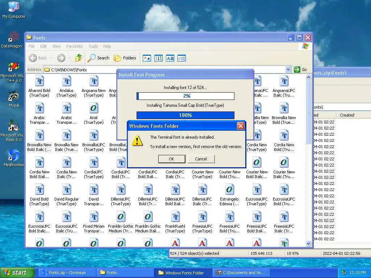The height and width of the screenshot is (278, 371).
Task: Click the scroll up arrow in Fonts window
Action: [308, 77]
